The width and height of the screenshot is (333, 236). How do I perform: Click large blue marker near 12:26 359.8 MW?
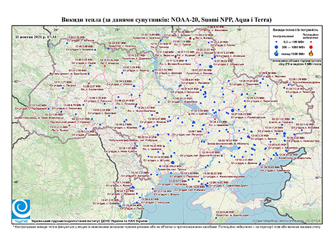(173, 162)
